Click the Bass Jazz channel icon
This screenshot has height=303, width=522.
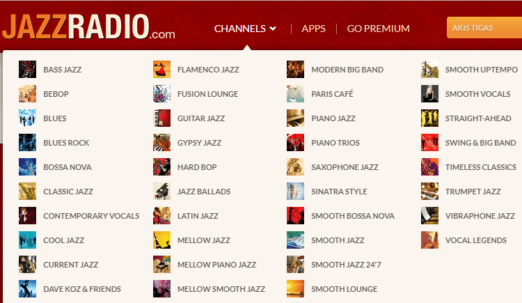coord(27,70)
